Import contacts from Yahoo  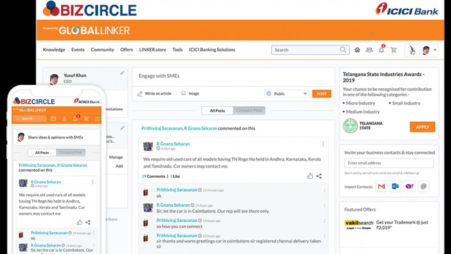click(x=409, y=186)
